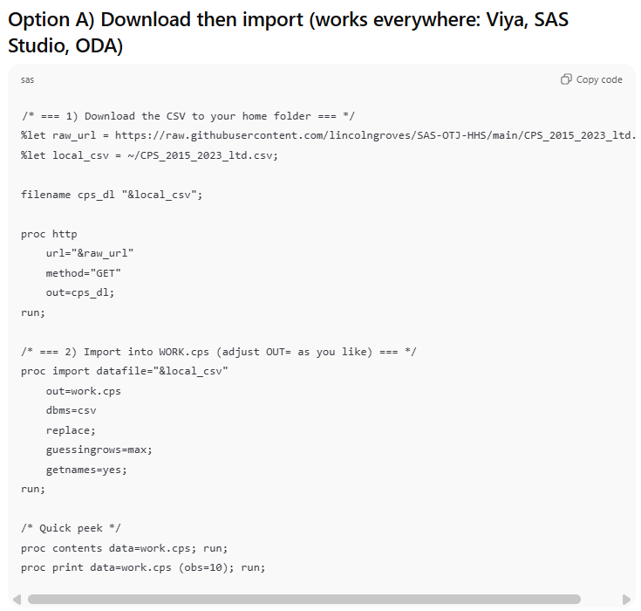Click the 'guessingrows=max;' line
The height and width of the screenshot is (611, 641).
click(x=99, y=450)
